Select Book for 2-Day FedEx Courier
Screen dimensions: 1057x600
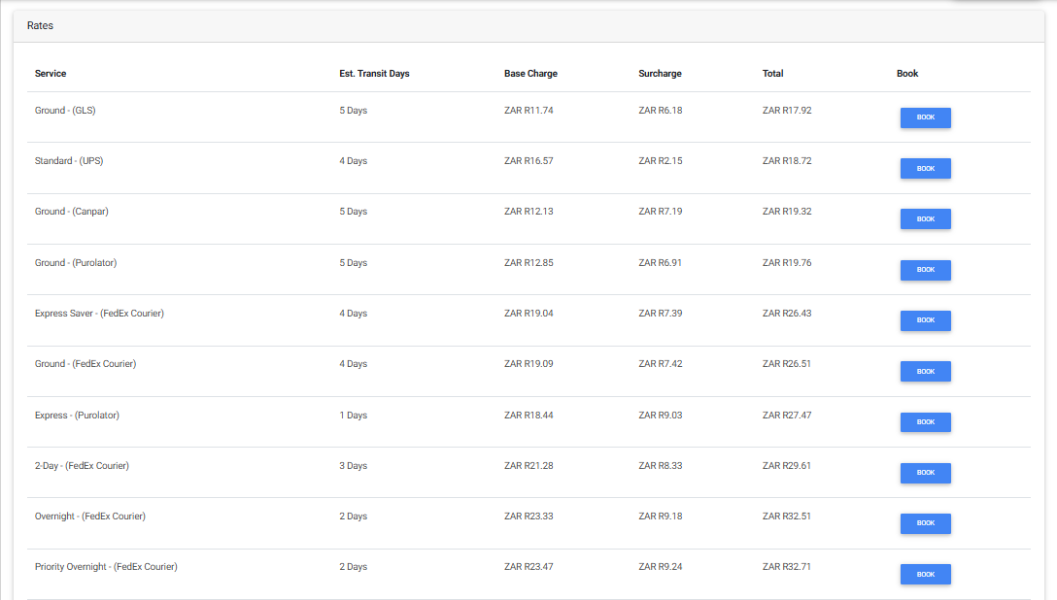[925, 473]
